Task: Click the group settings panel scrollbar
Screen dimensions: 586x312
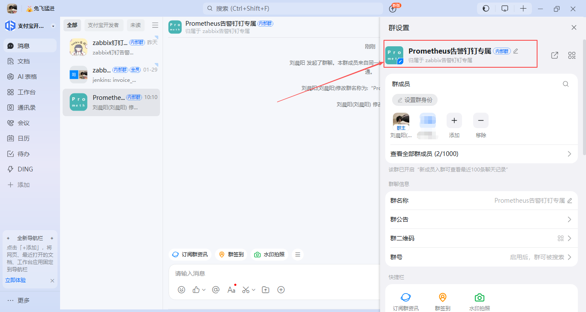Action: pyautogui.click(x=584, y=96)
